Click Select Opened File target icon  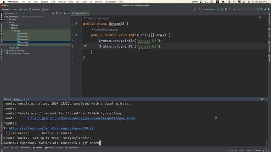[x=53, y=14]
